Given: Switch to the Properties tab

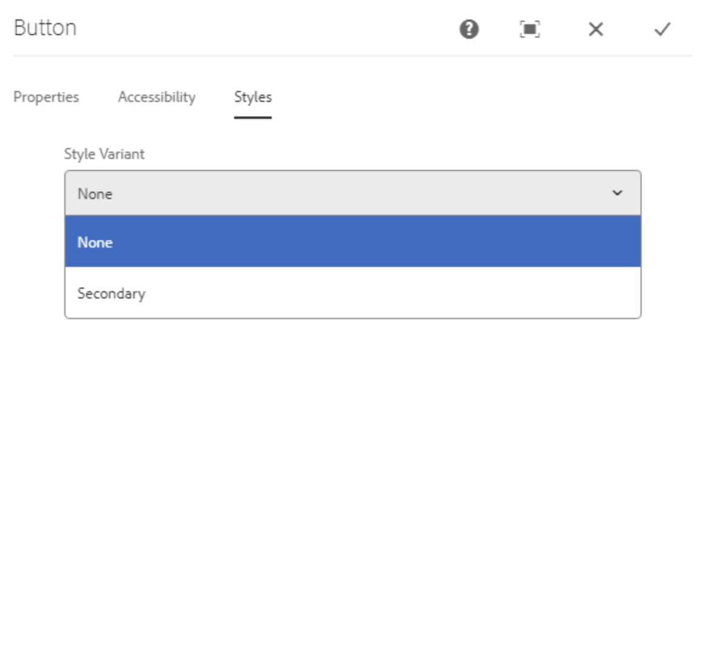Looking at the screenshot, I should click(46, 97).
